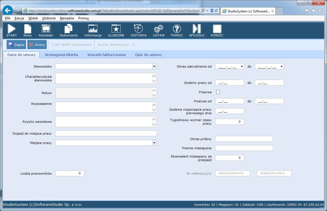Click the KONIEC icon
Image resolution: width=327 pixels, height=211 pixels.
[217, 30]
